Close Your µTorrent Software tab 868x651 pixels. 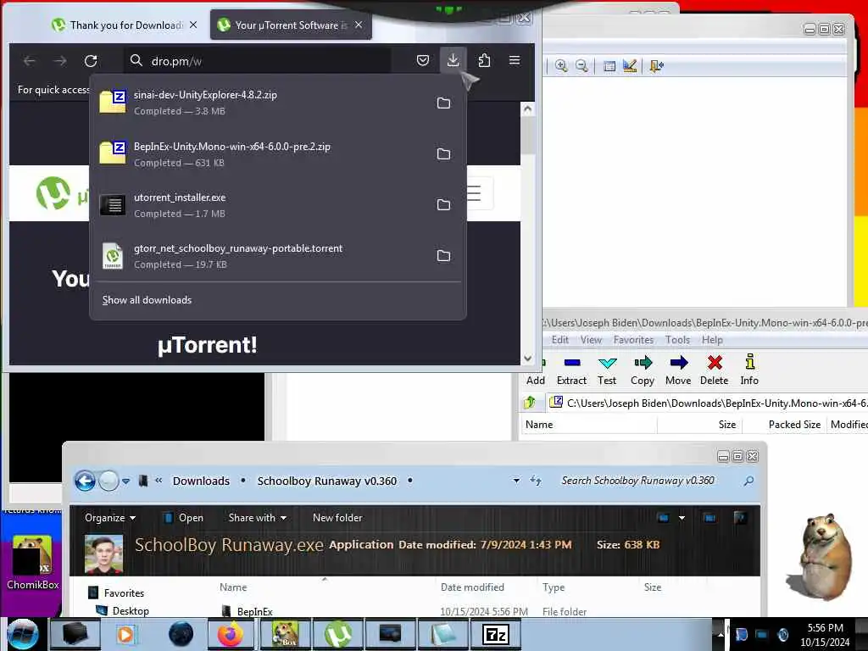point(359,25)
